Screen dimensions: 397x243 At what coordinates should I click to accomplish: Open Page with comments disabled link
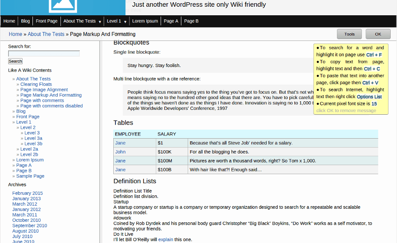(x=51, y=106)
